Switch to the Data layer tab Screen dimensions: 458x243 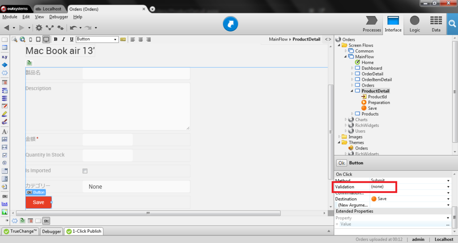pos(436,24)
